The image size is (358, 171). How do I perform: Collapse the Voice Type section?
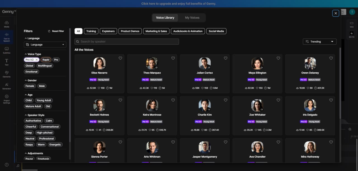click(26, 54)
